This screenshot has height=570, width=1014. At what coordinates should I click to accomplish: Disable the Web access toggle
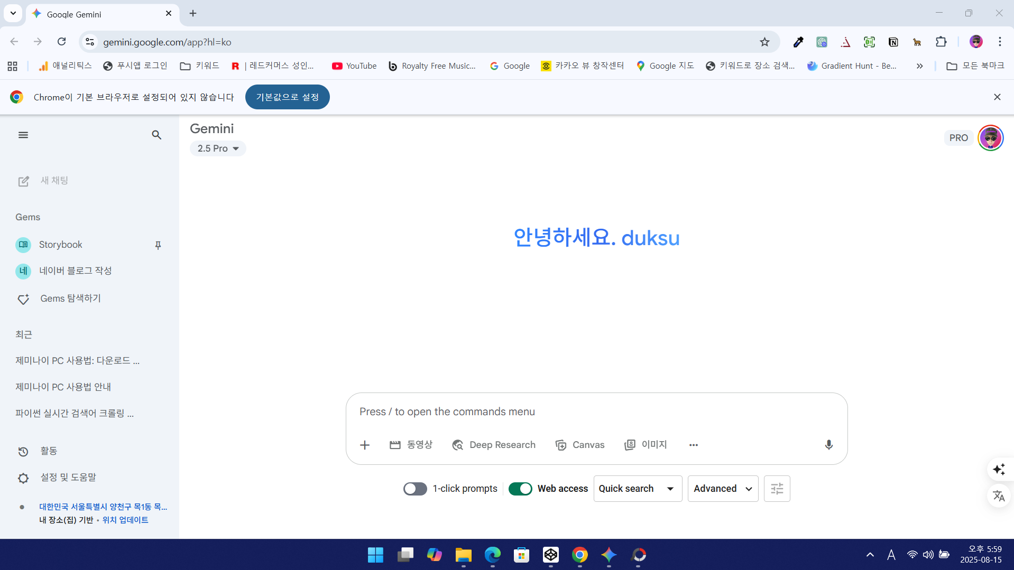point(520,489)
